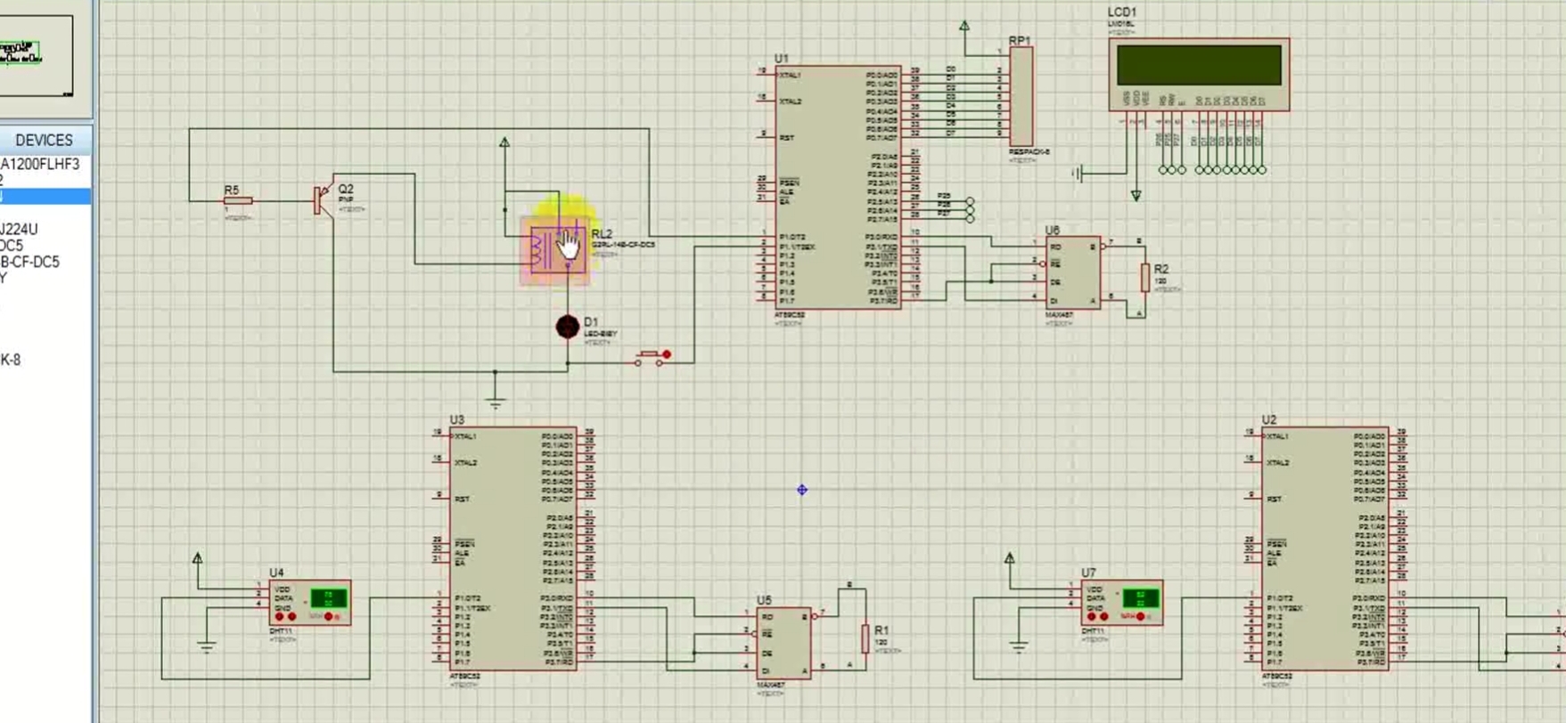Select the K-8 device entry
This screenshot has height=723, width=1566.
11,360
